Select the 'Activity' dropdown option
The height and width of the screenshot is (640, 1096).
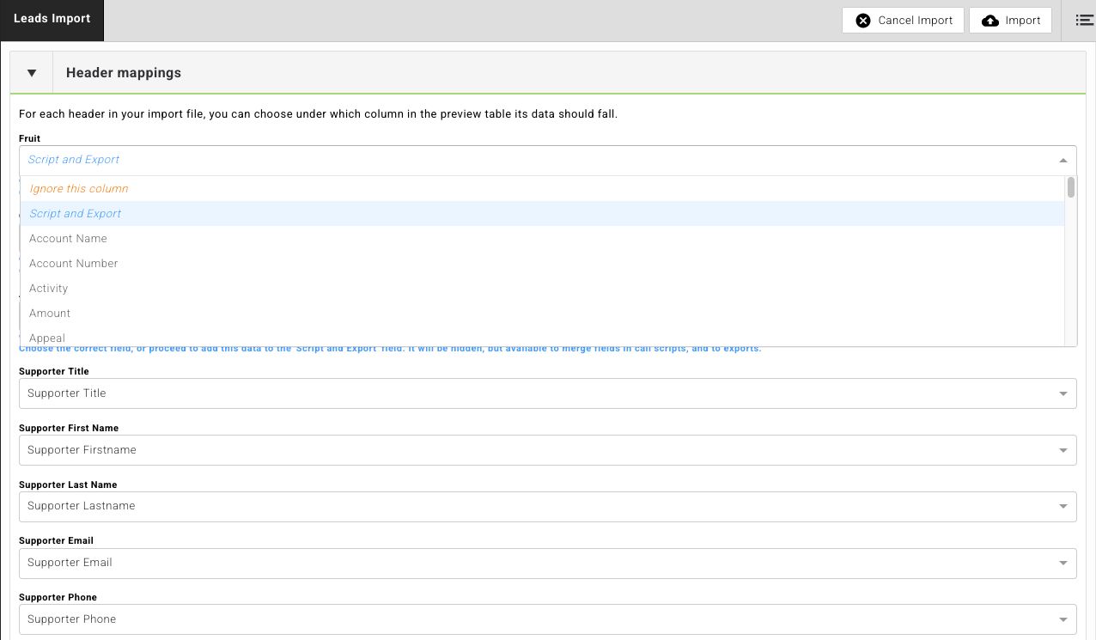point(48,289)
